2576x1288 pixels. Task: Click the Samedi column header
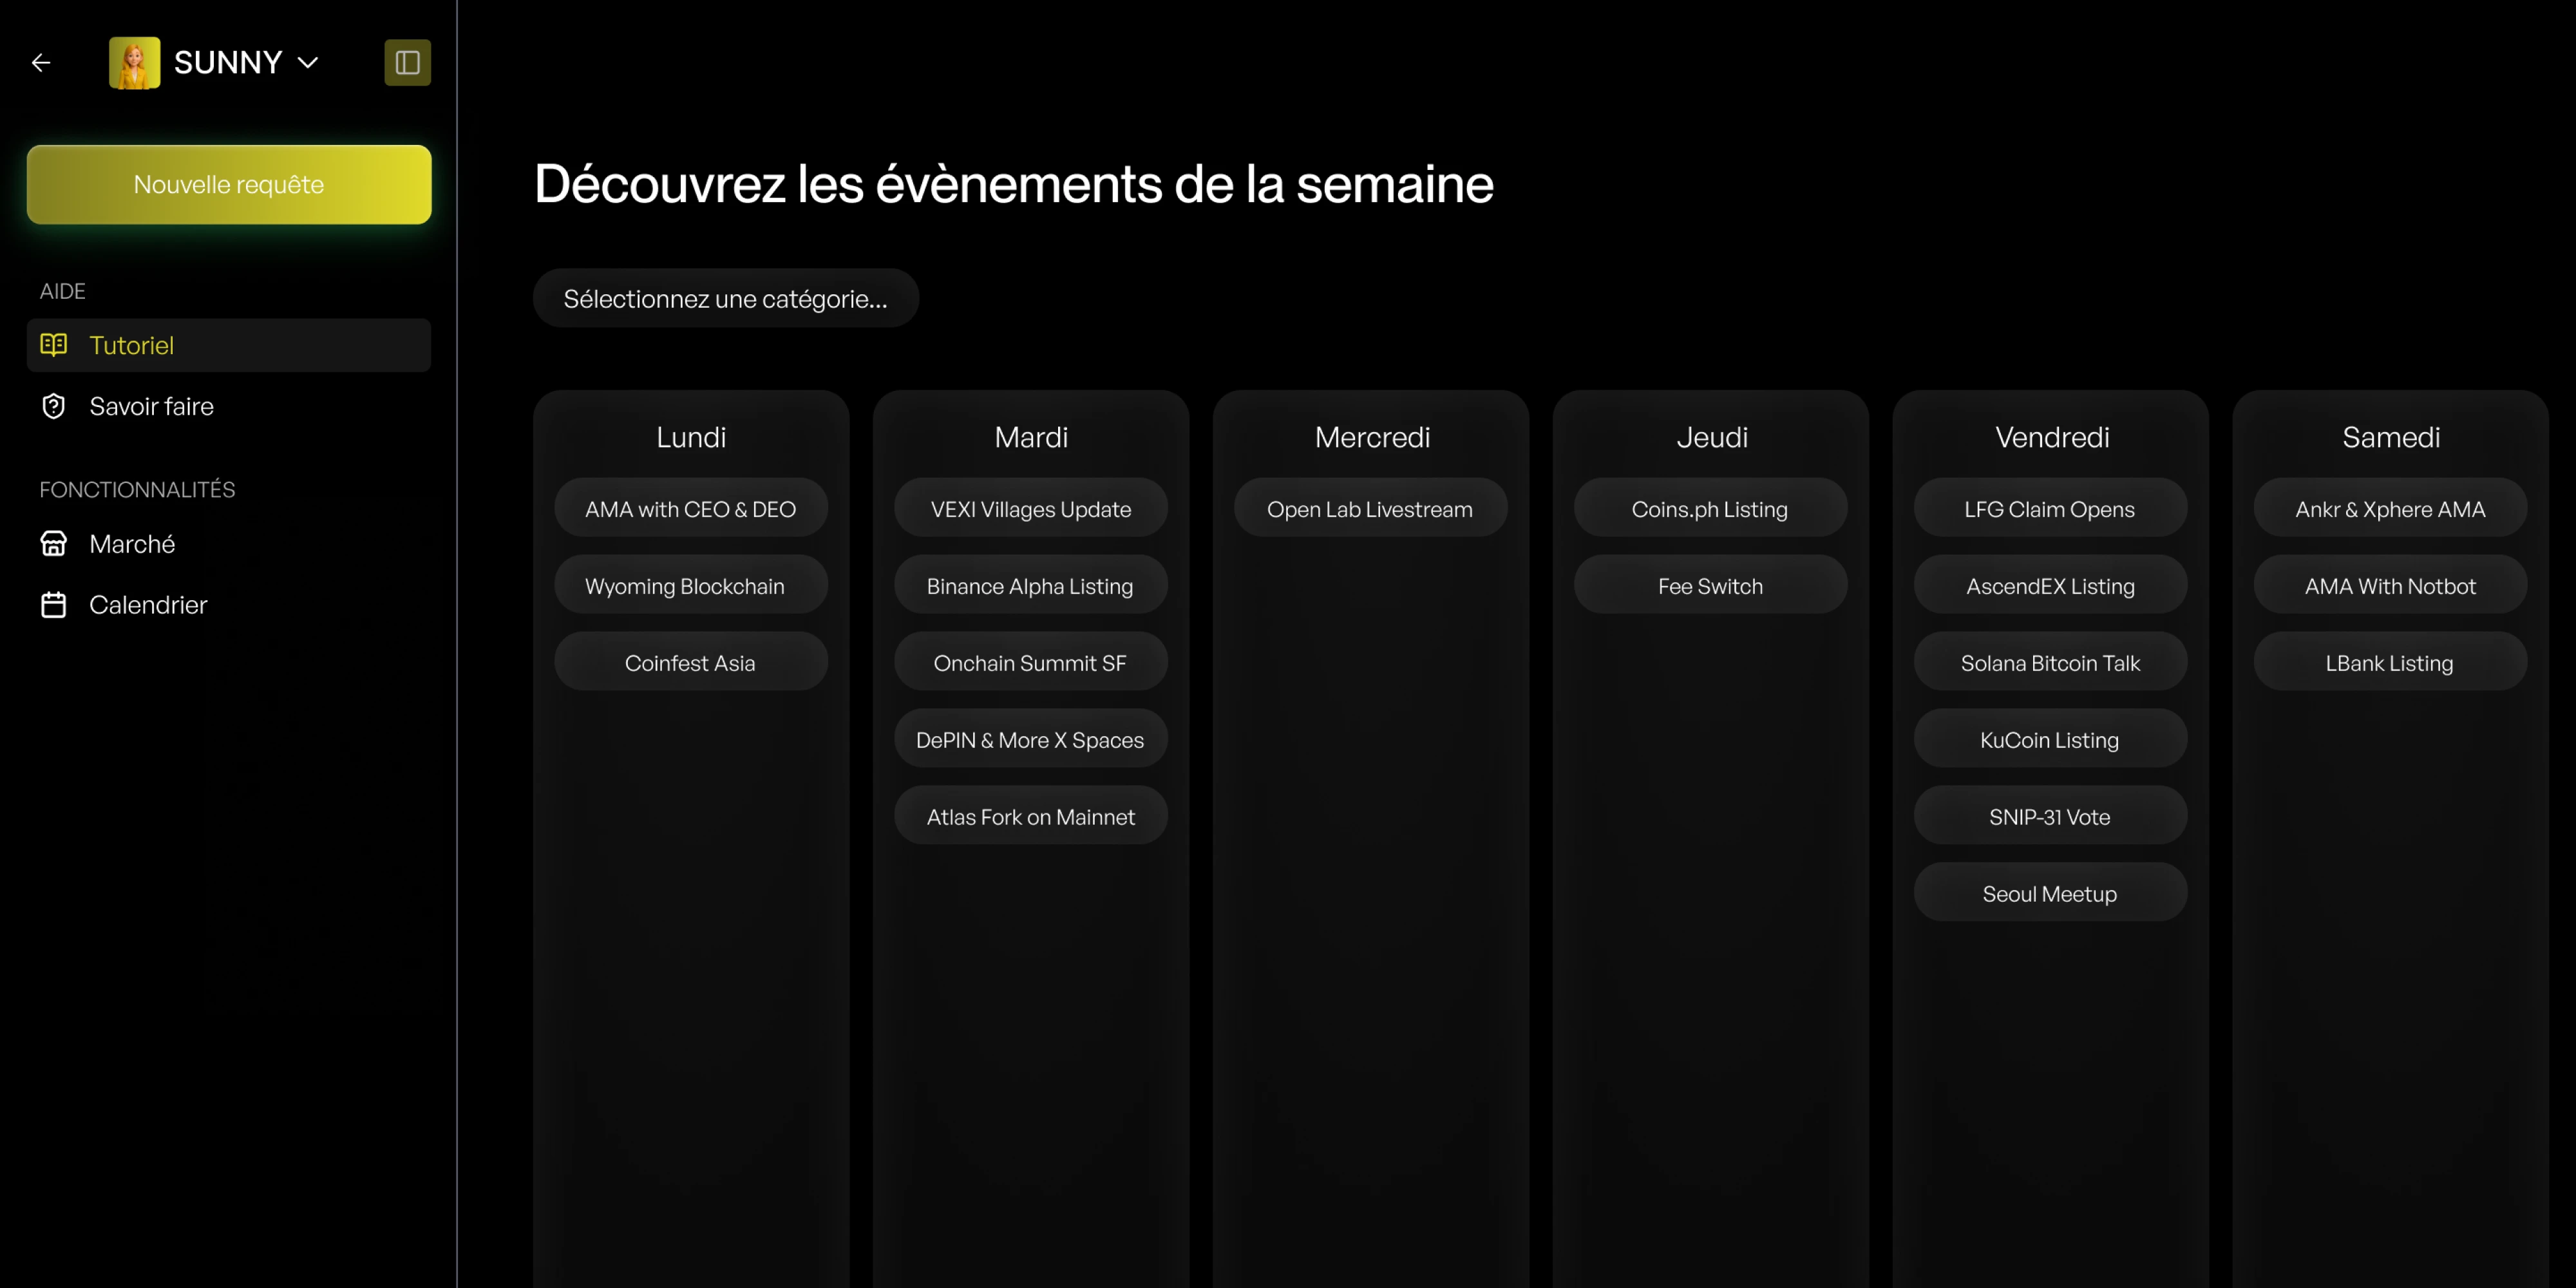pyautogui.click(x=2391, y=437)
